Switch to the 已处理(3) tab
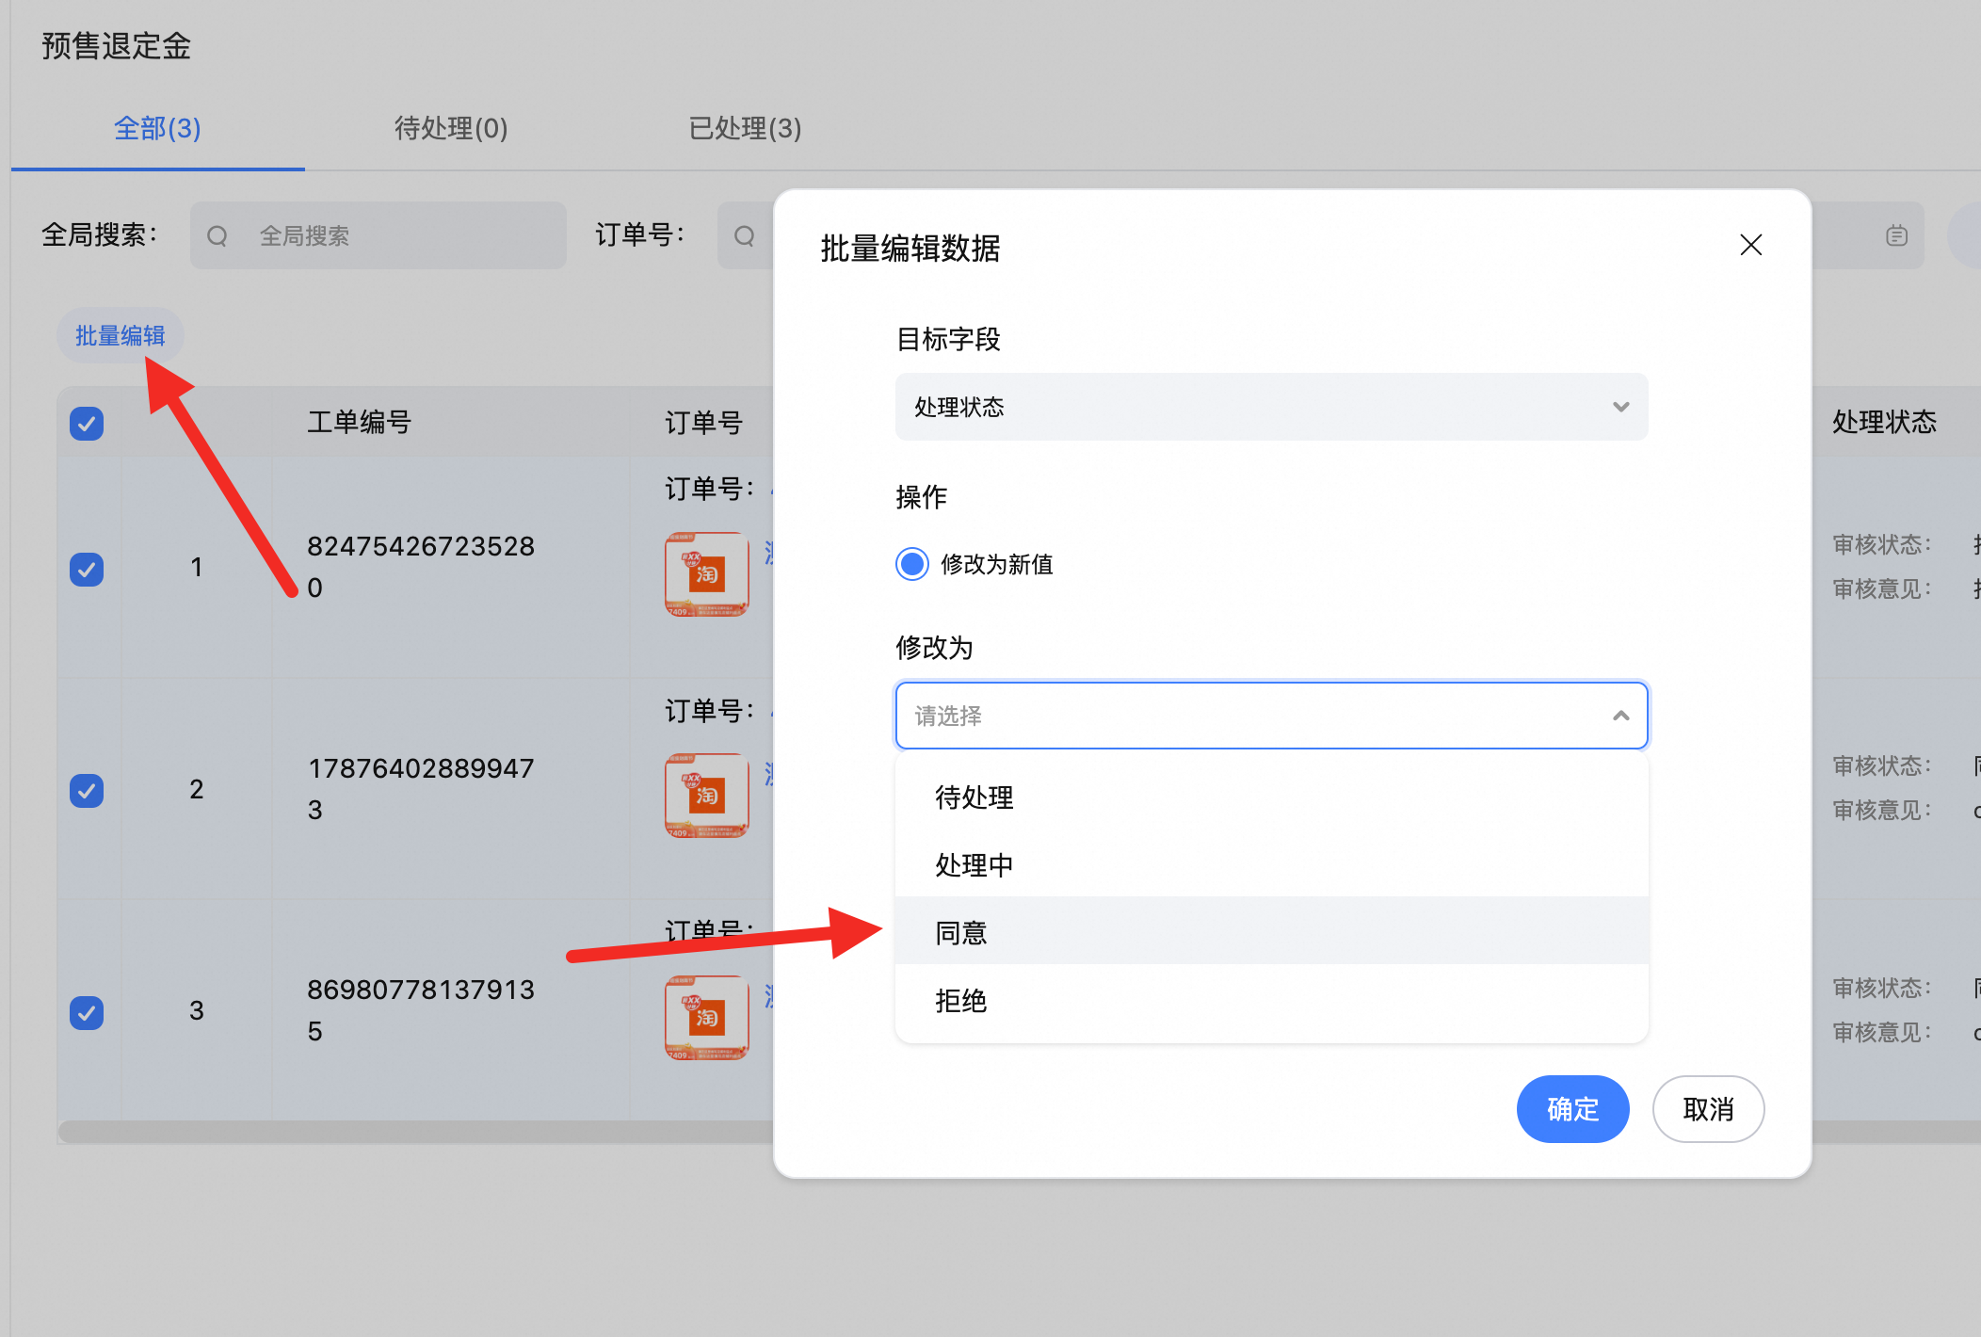 (745, 128)
